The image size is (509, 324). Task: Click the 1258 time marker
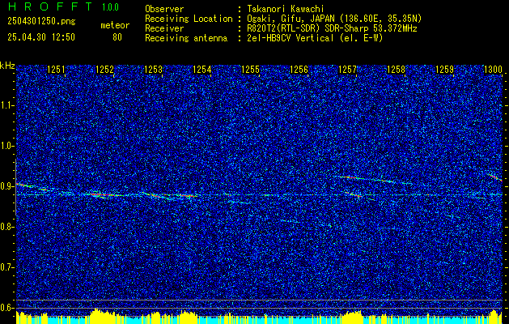(396, 70)
